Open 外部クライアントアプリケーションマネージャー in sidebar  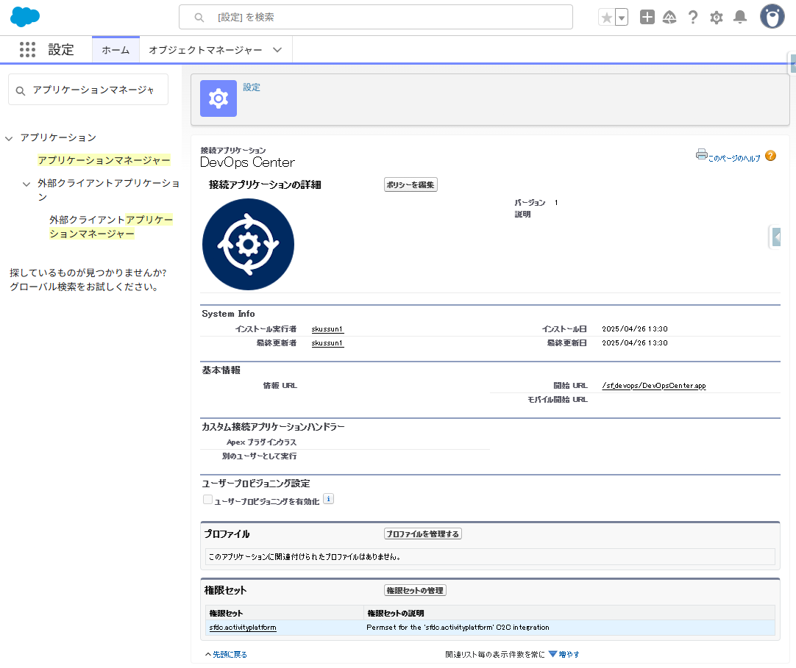tap(111, 227)
